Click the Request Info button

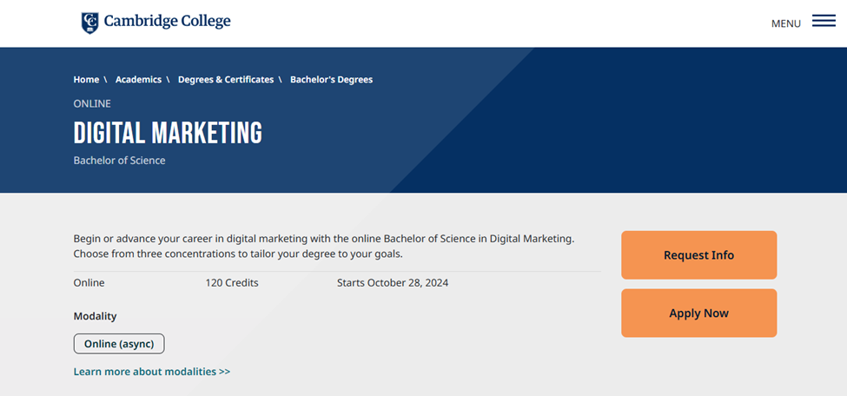(699, 255)
